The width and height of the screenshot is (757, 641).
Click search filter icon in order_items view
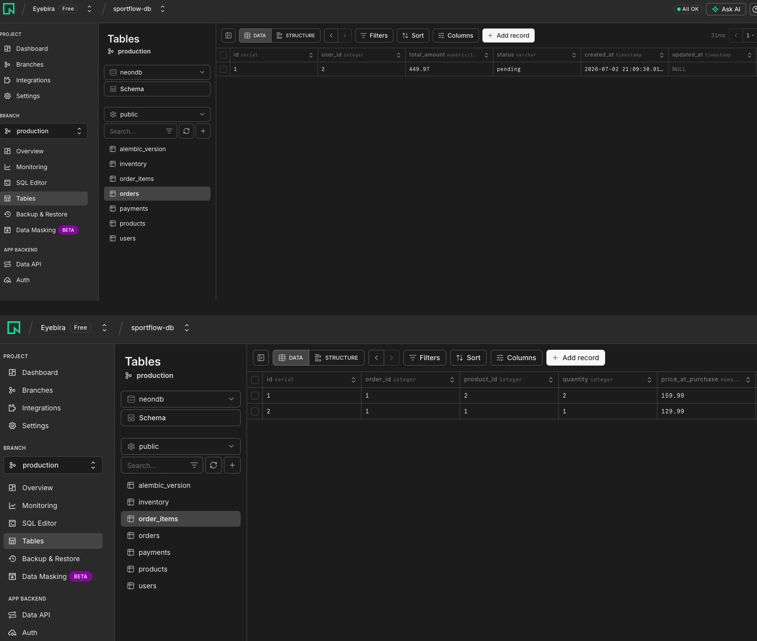(x=194, y=465)
